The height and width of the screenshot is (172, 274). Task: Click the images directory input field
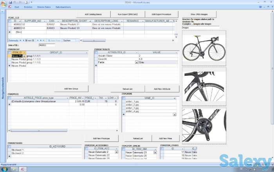[200, 28]
